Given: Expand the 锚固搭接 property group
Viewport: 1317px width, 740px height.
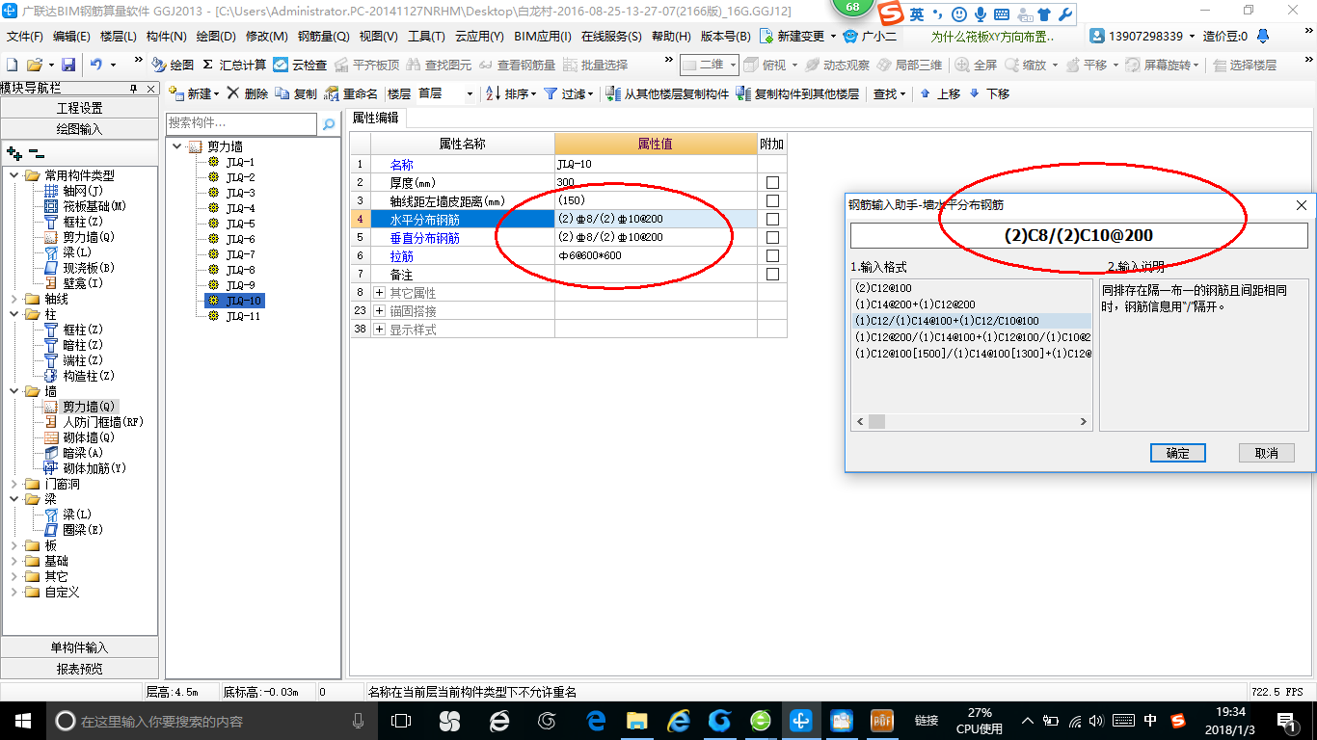Looking at the screenshot, I should point(379,310).
